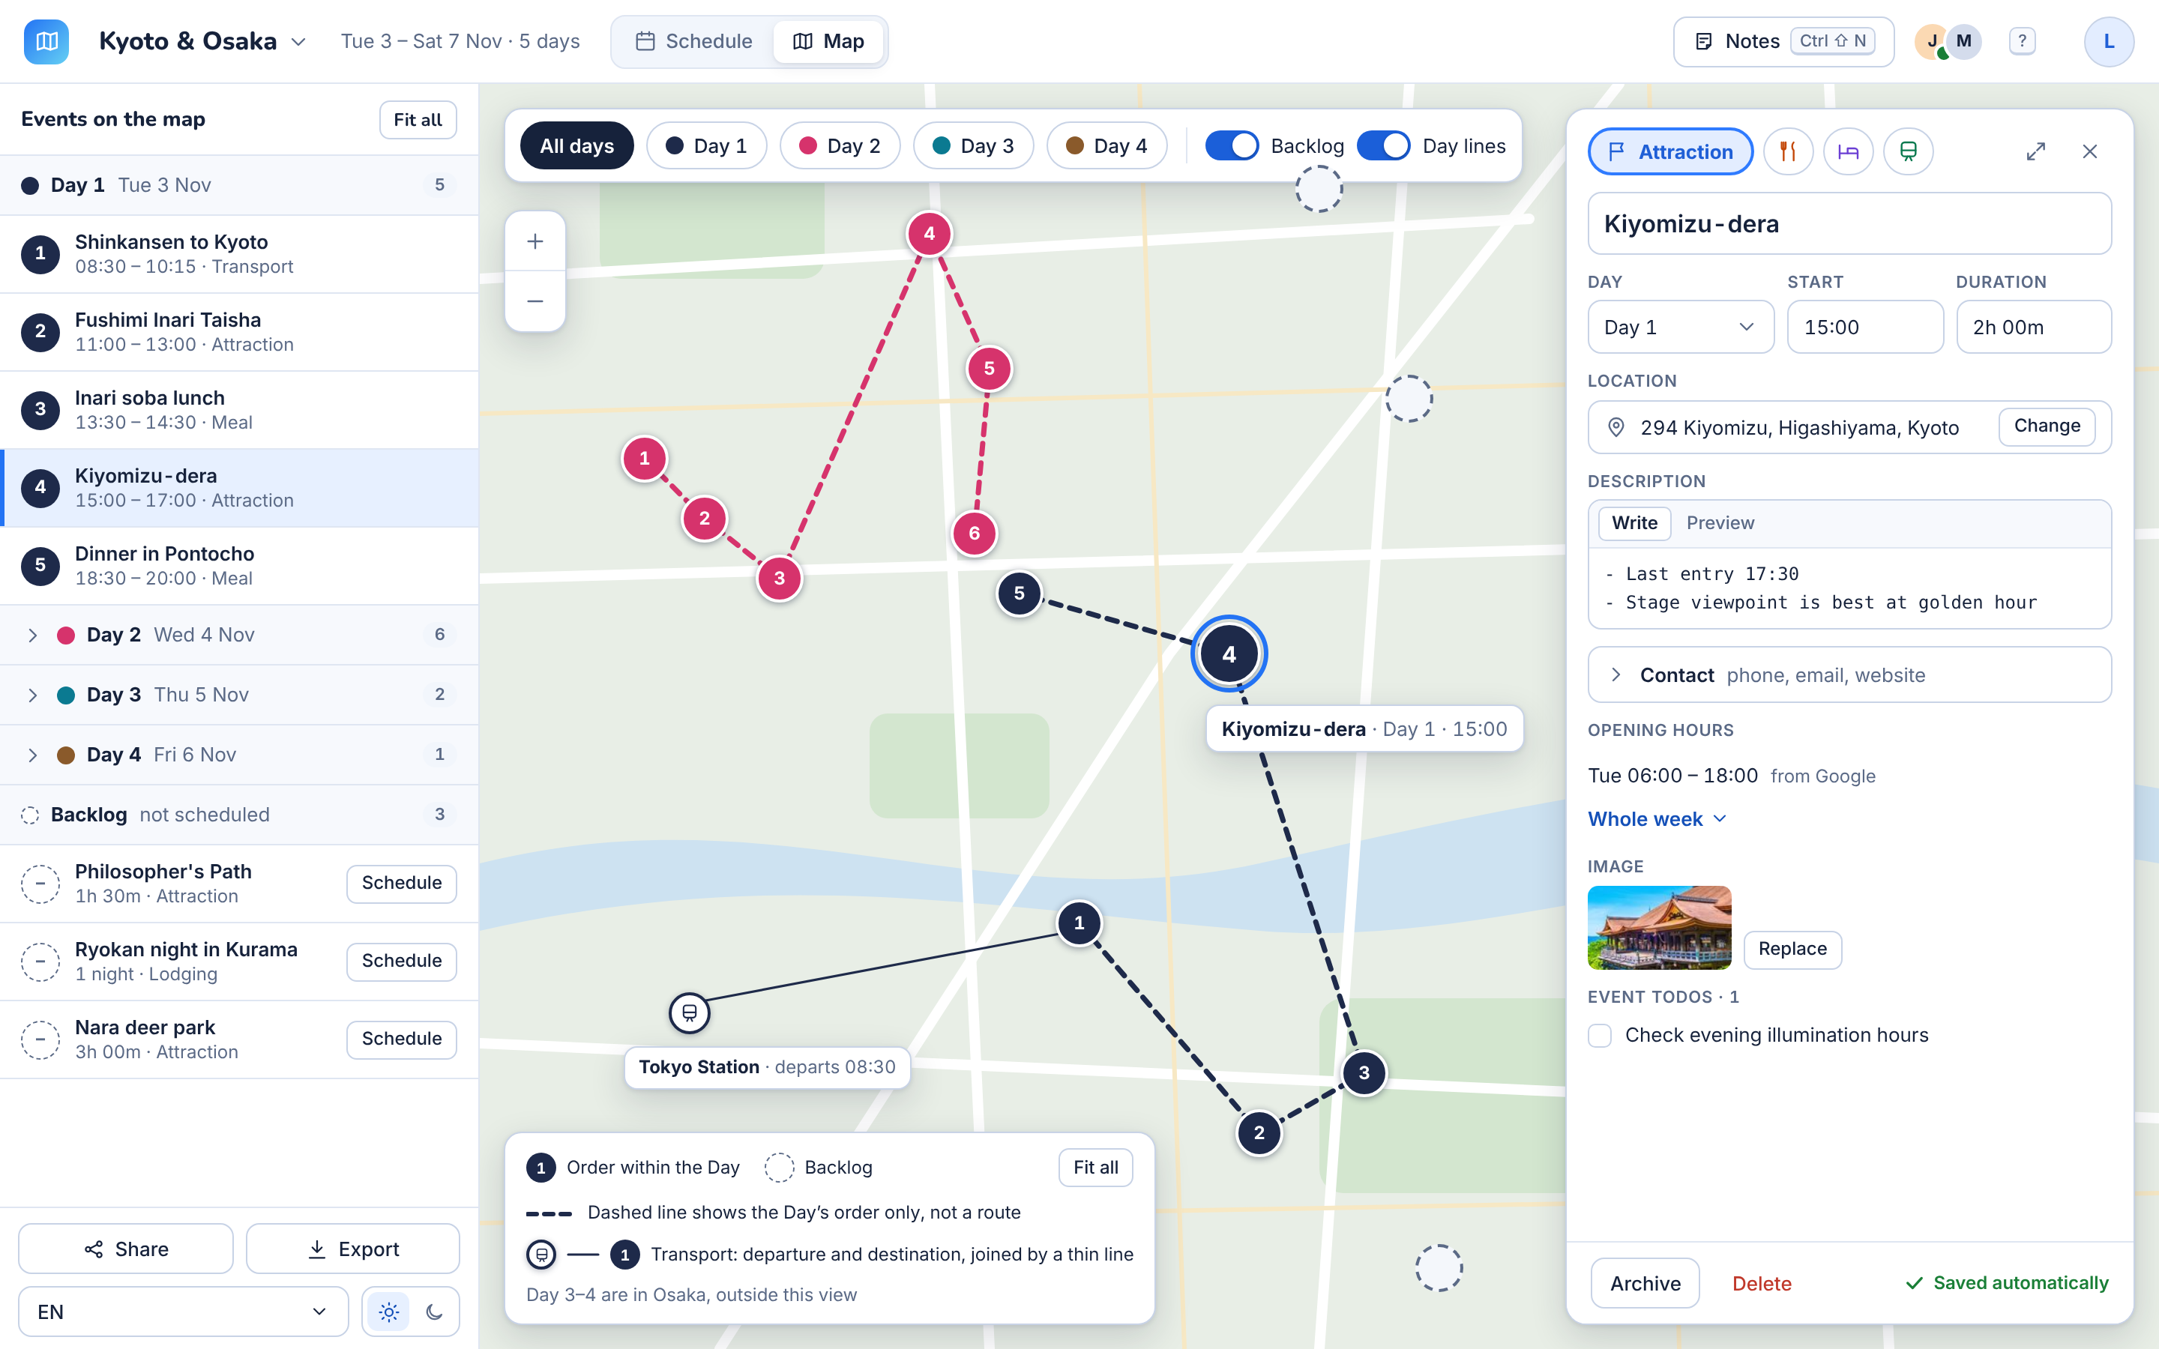Image resolution: width=2159 pixels, height=1349 pixels.
Task: Click the Tokyo Station train marker
Action: point(690,1012)
